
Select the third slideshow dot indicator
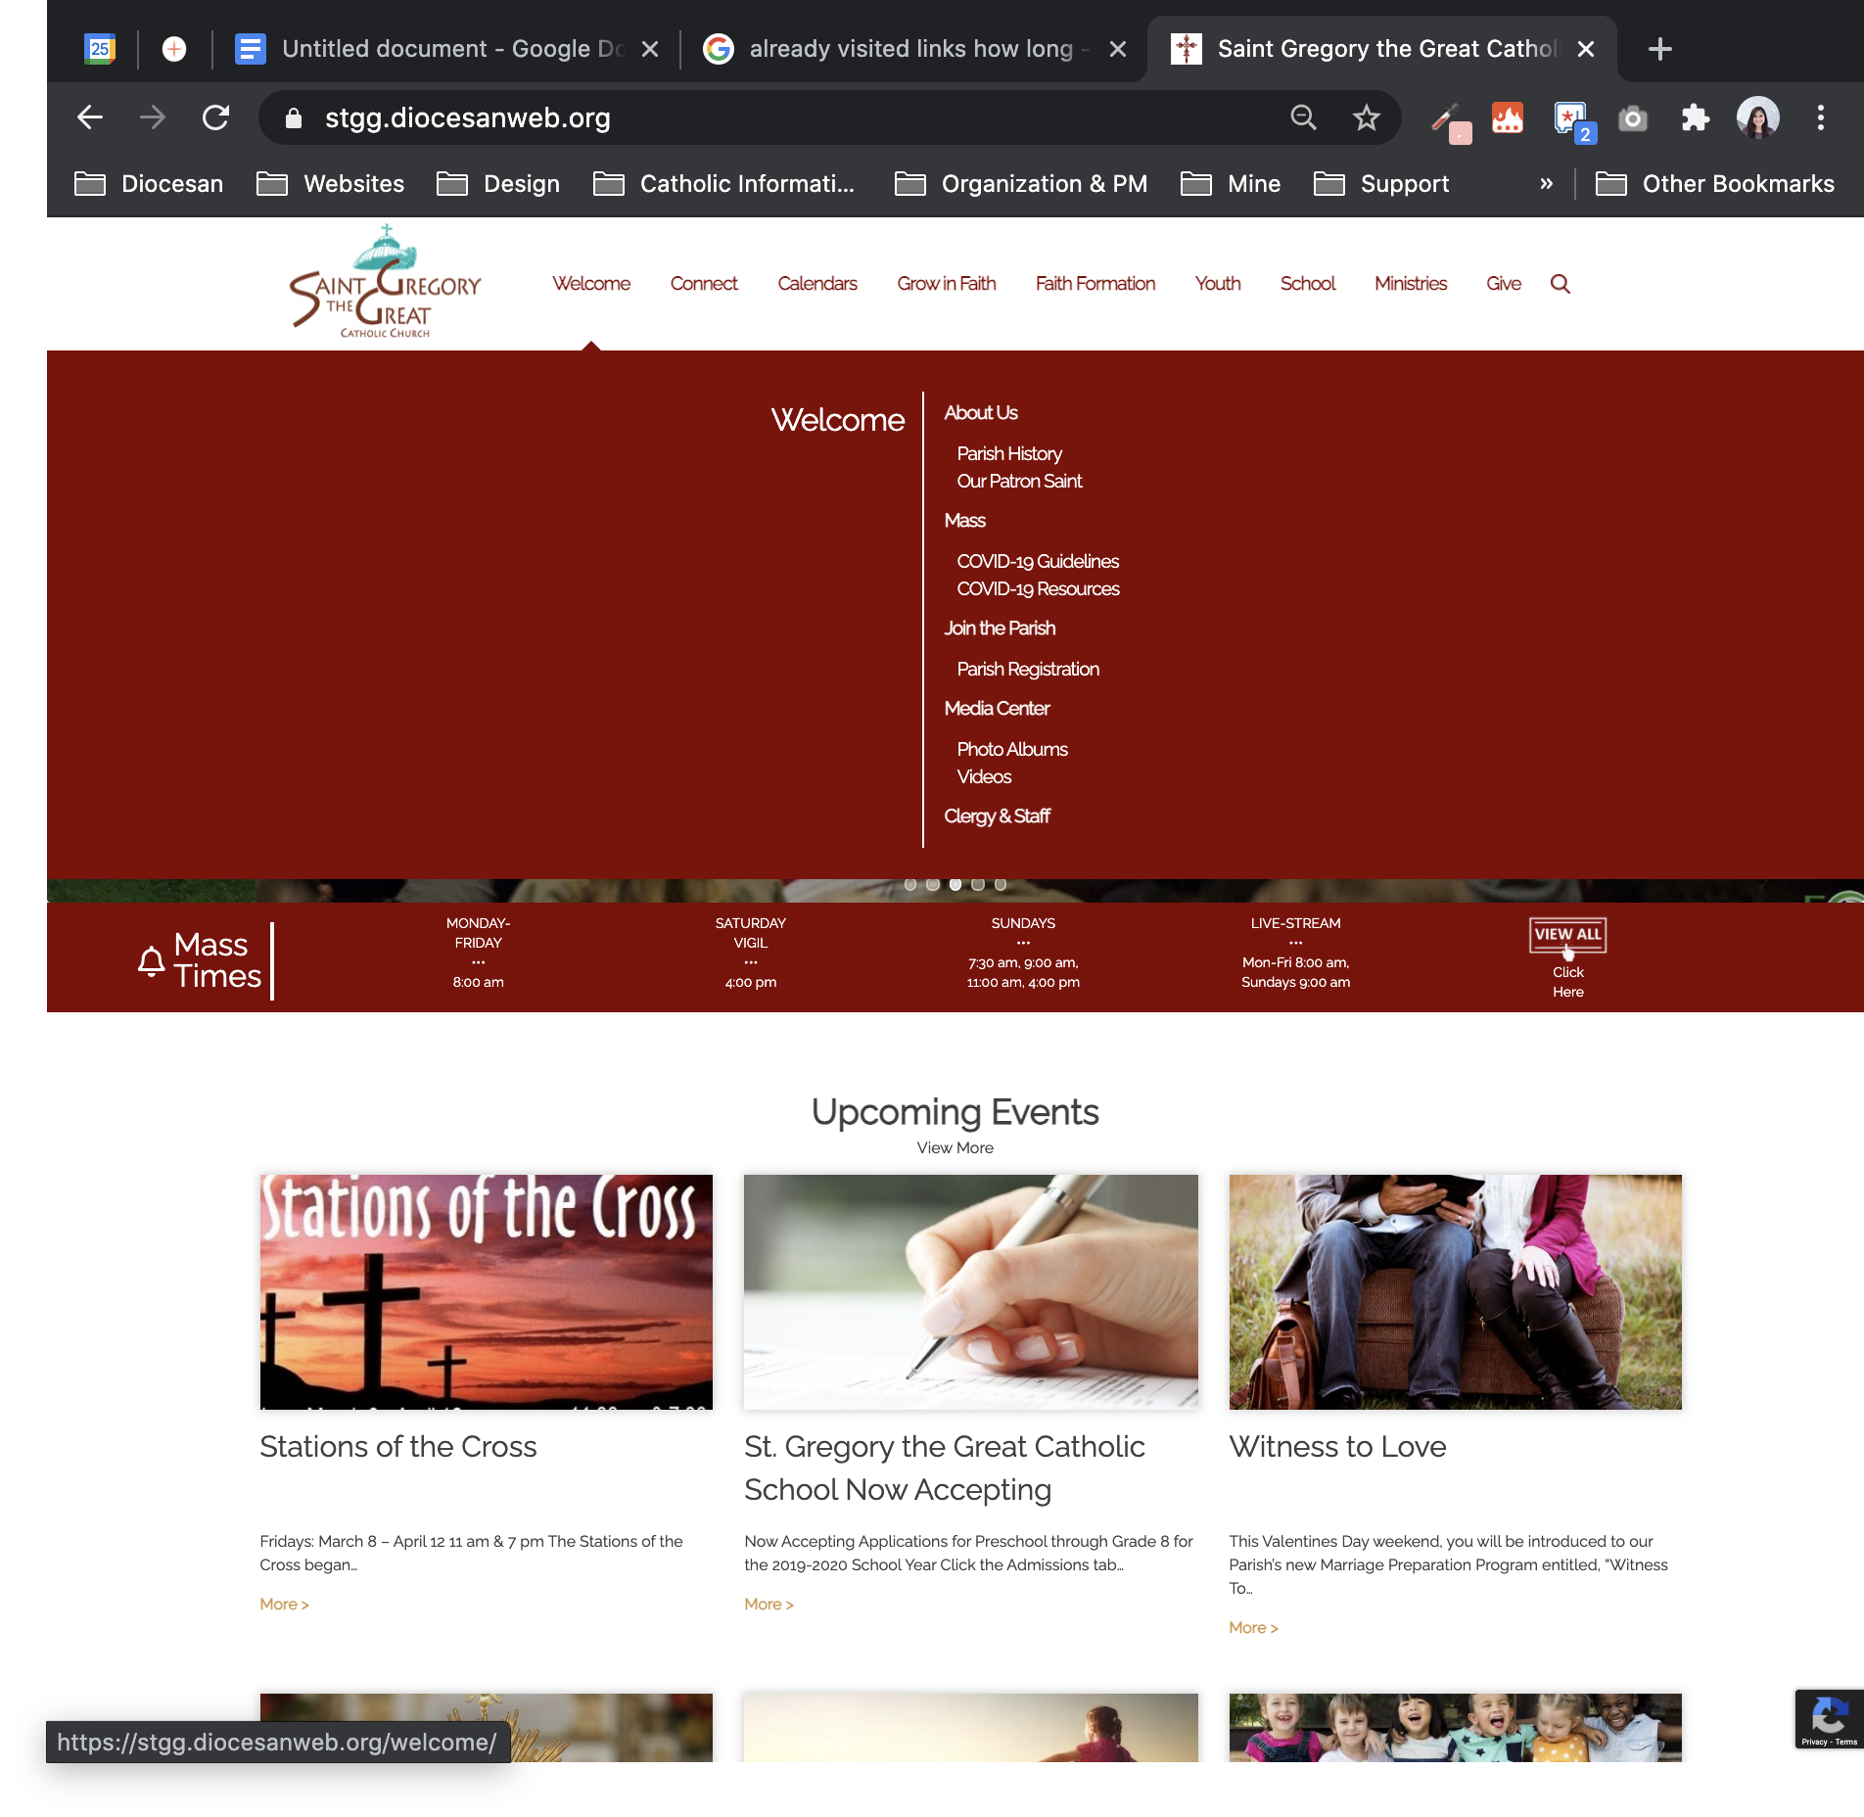click(955, 884)
